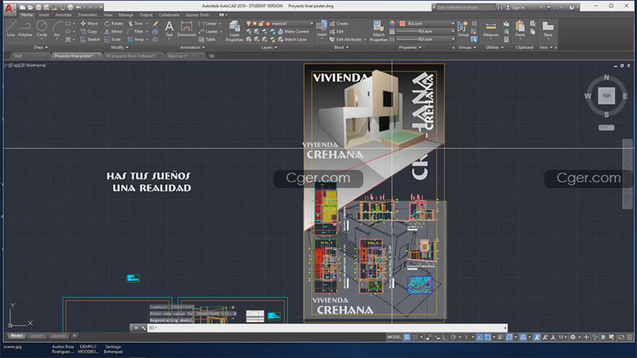This screenshot has width=637, height=358.
Task: Click the Scale tool
Action: 113,39
